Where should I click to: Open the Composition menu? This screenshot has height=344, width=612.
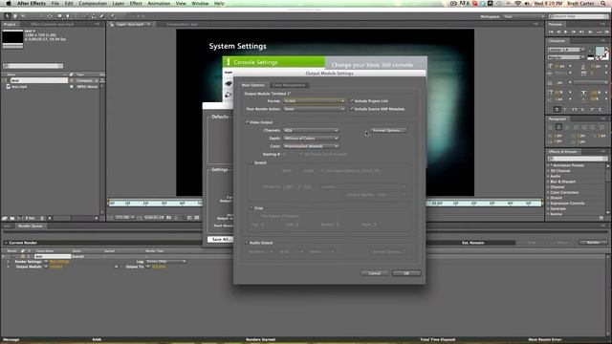[x=93, y=4]
